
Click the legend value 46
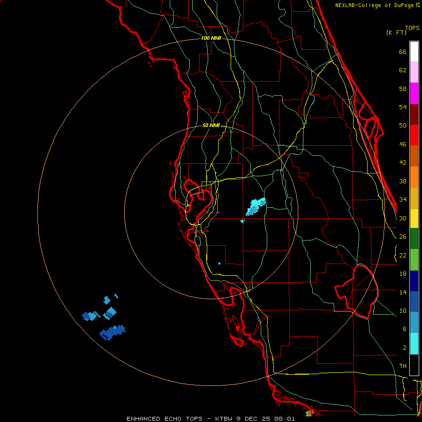403,144
